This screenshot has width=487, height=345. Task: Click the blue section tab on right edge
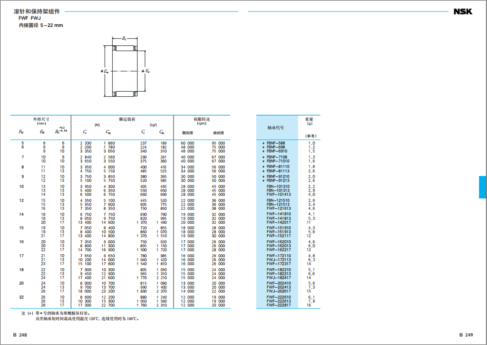tap(482, 187)
